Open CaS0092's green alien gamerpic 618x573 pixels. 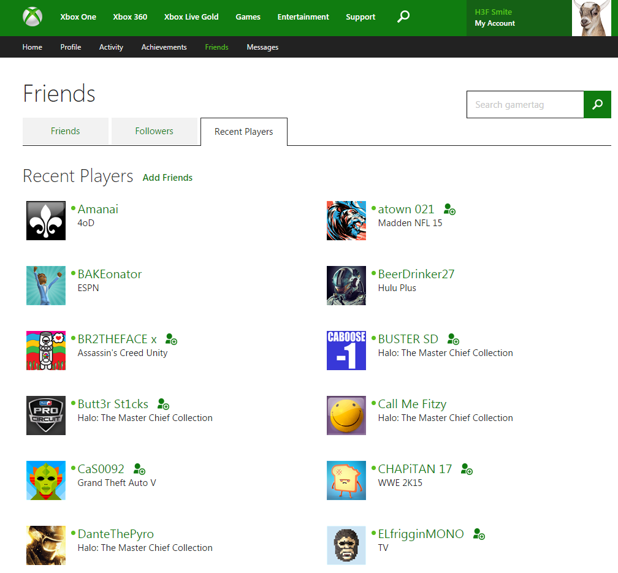(46, 481)
